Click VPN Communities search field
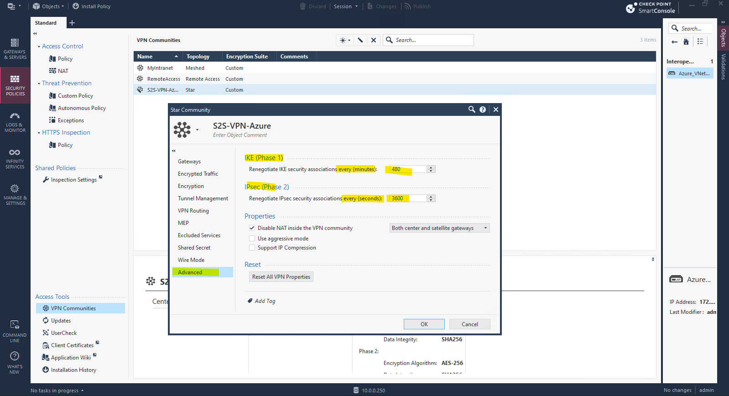The height and width of the screenshot is (396, 729). [428, 40]
